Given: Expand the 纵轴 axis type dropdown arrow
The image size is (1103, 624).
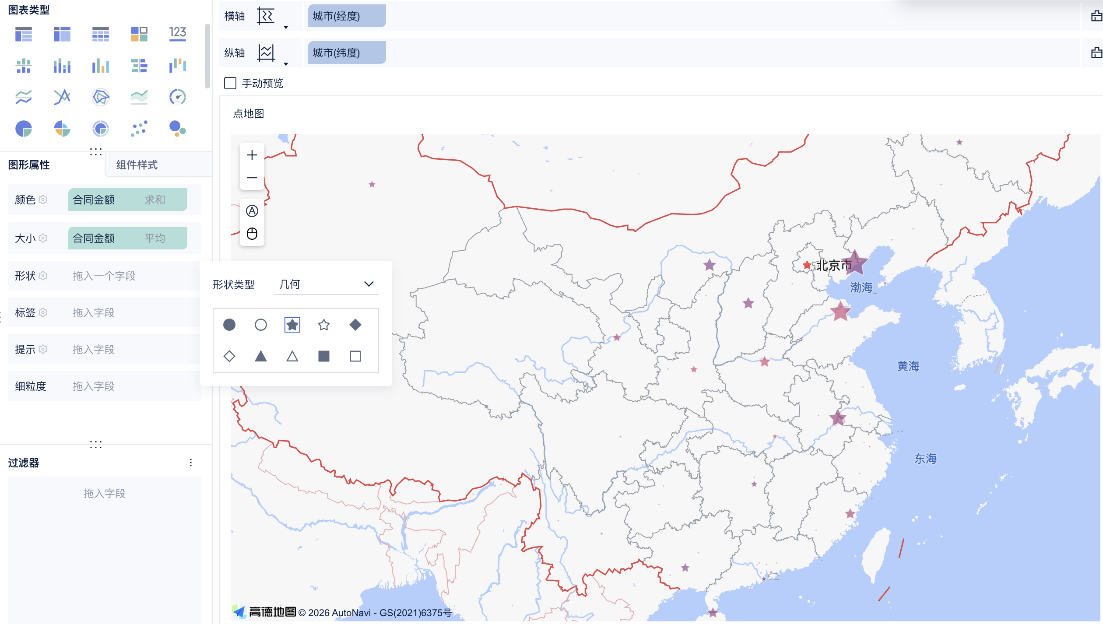Looking at the screenshot, I should (286, 64).
